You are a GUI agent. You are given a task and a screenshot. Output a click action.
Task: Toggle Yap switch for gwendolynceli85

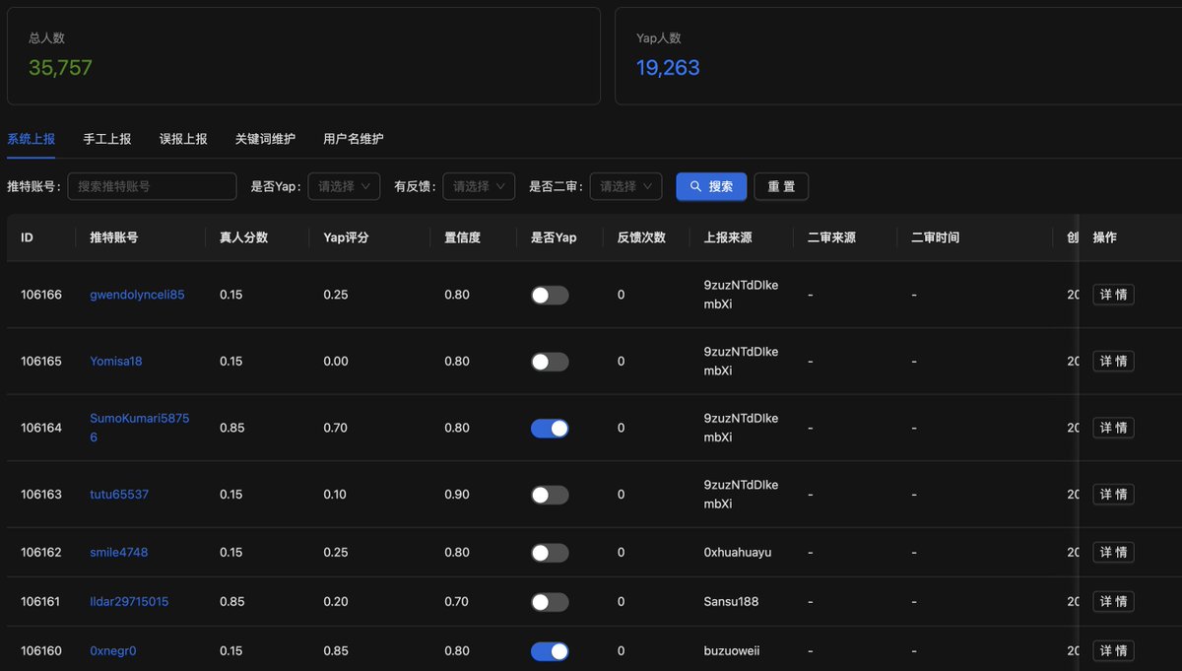click(550, 295)
